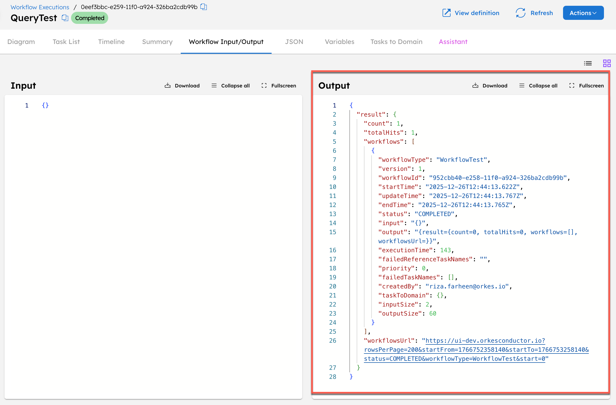Copy the QueryTest workflow name

(65, 18)
